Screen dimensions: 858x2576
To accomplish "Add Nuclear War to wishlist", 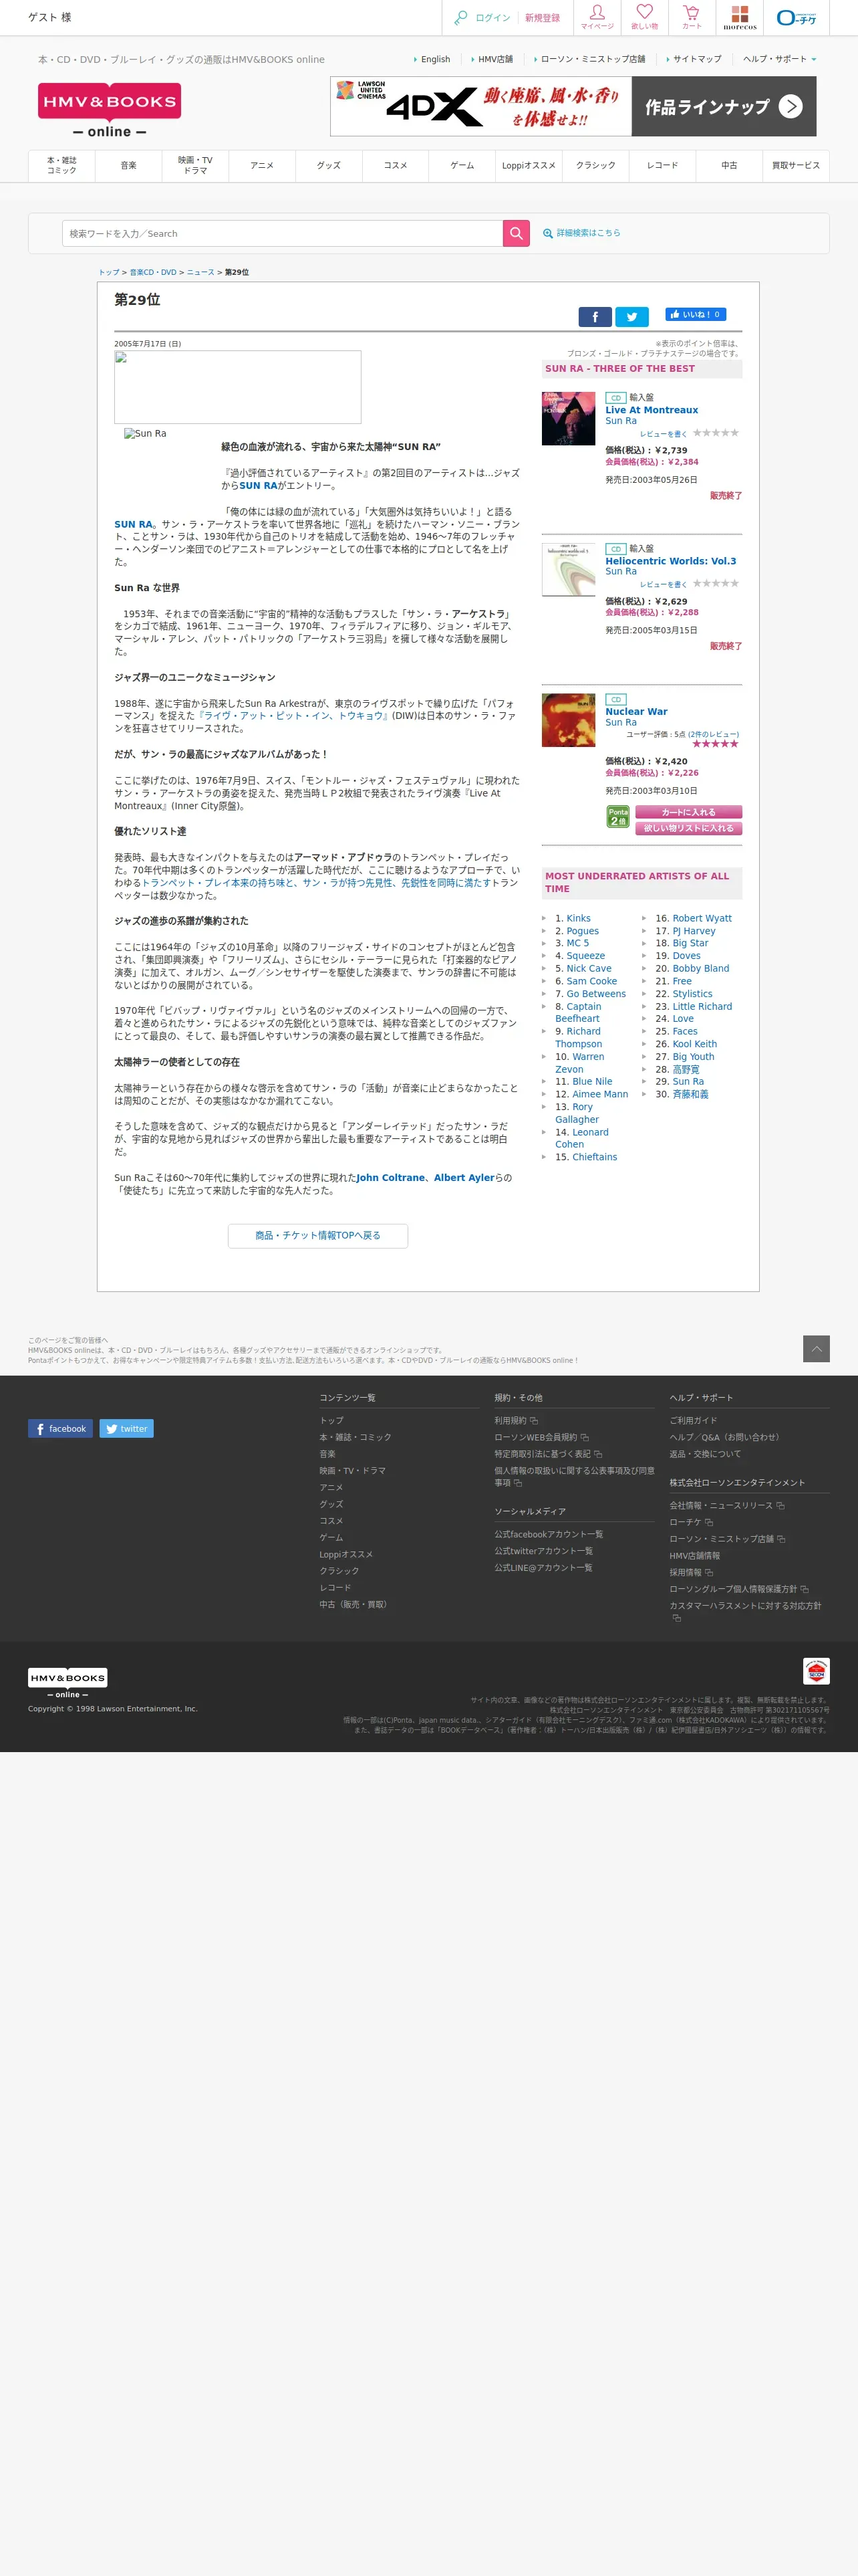I will pos(688,828).
